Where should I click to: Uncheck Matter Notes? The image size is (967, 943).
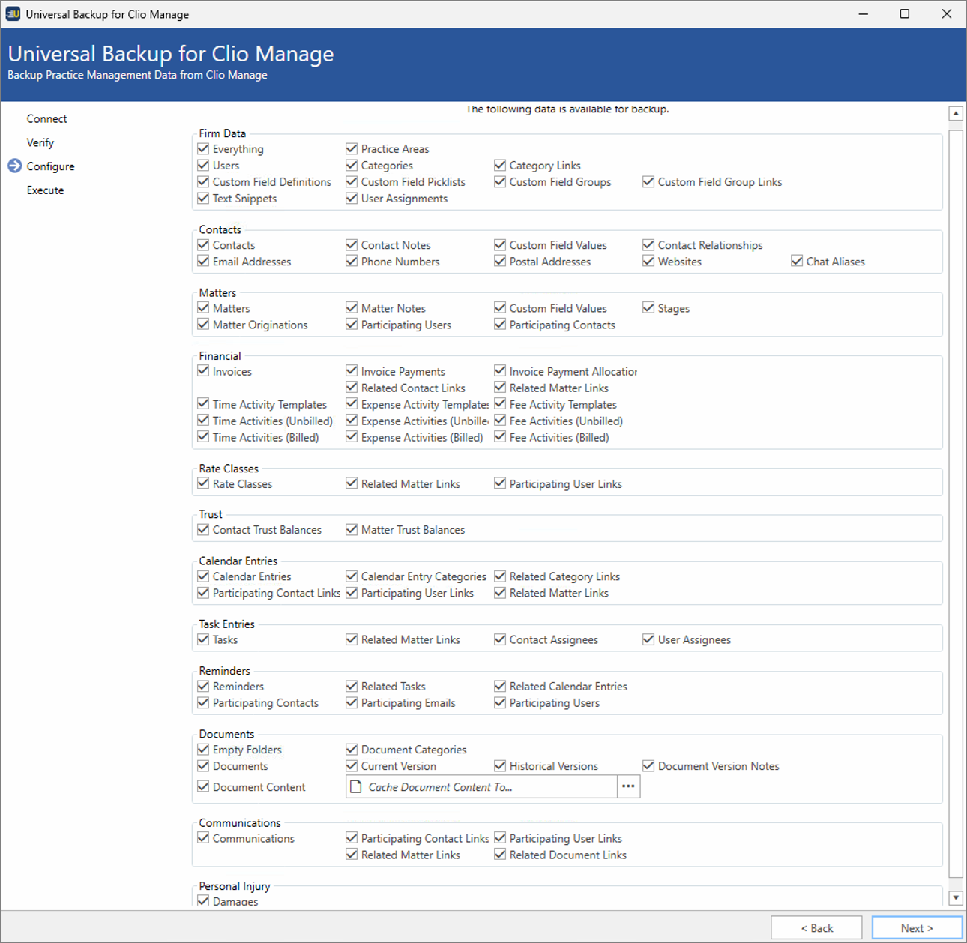[352, 307]
